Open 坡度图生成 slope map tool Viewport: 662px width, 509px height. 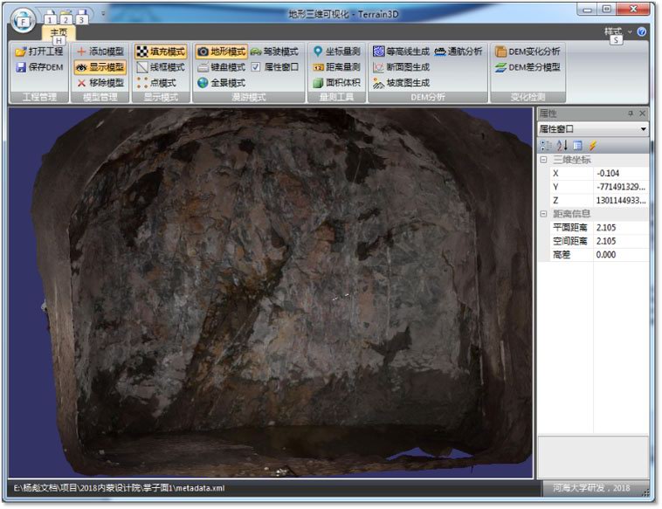[x=401, y=83]
